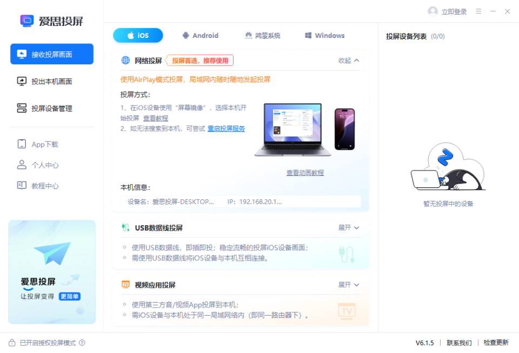The height and width of the screenshot is (353, 519).
Task: Click the 重启投屏服务 link
Action: tap(226, 129)
